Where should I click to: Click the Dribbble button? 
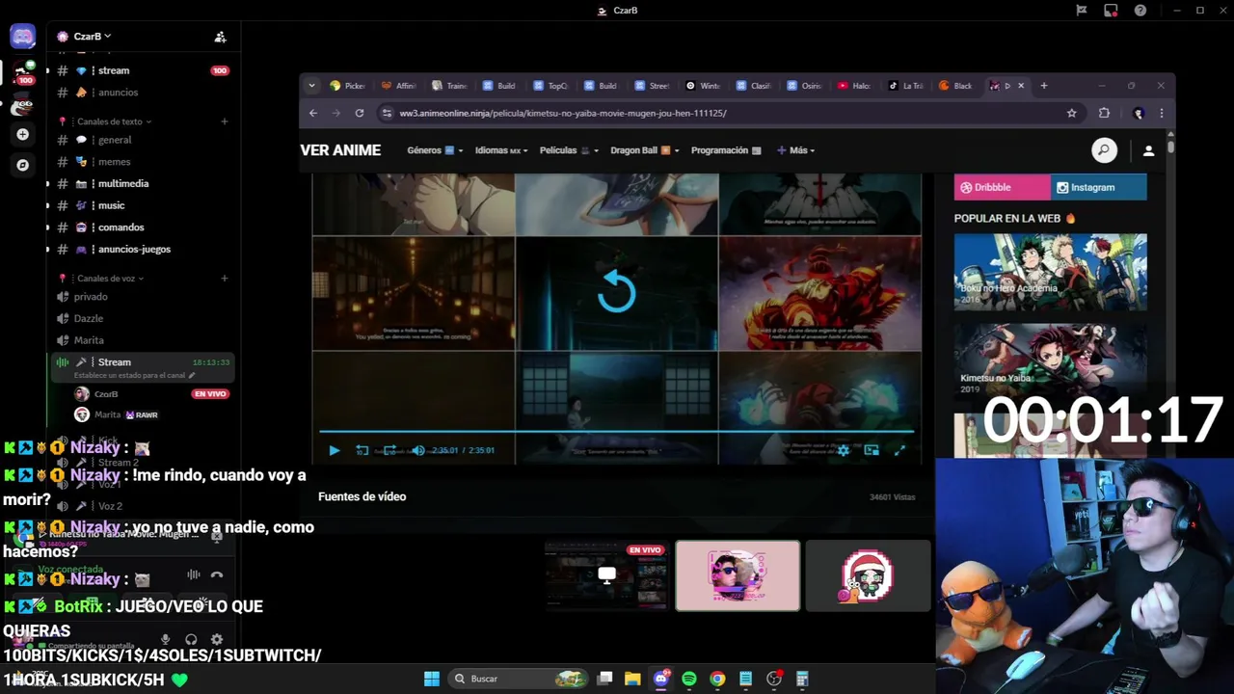point(1002,187)
